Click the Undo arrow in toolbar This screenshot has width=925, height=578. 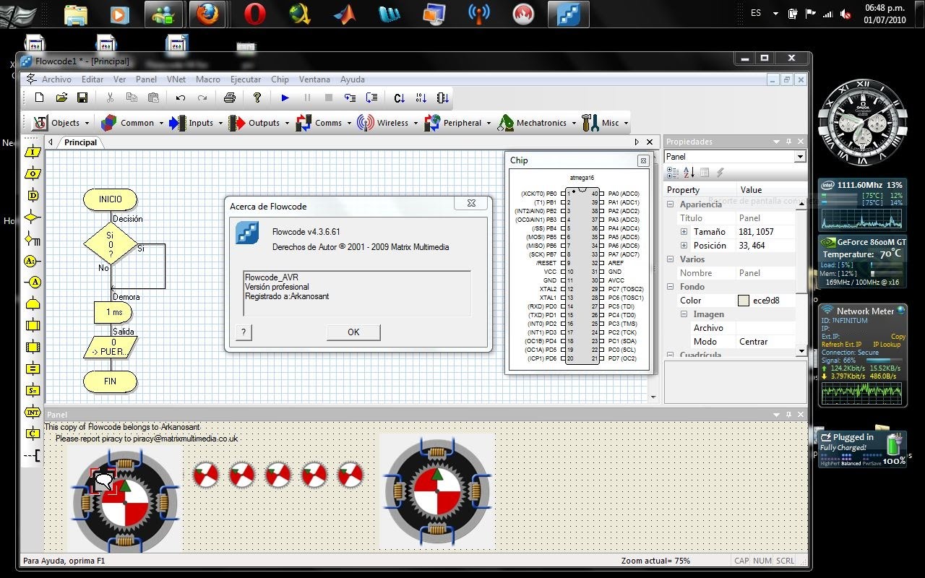pos(181,98)
